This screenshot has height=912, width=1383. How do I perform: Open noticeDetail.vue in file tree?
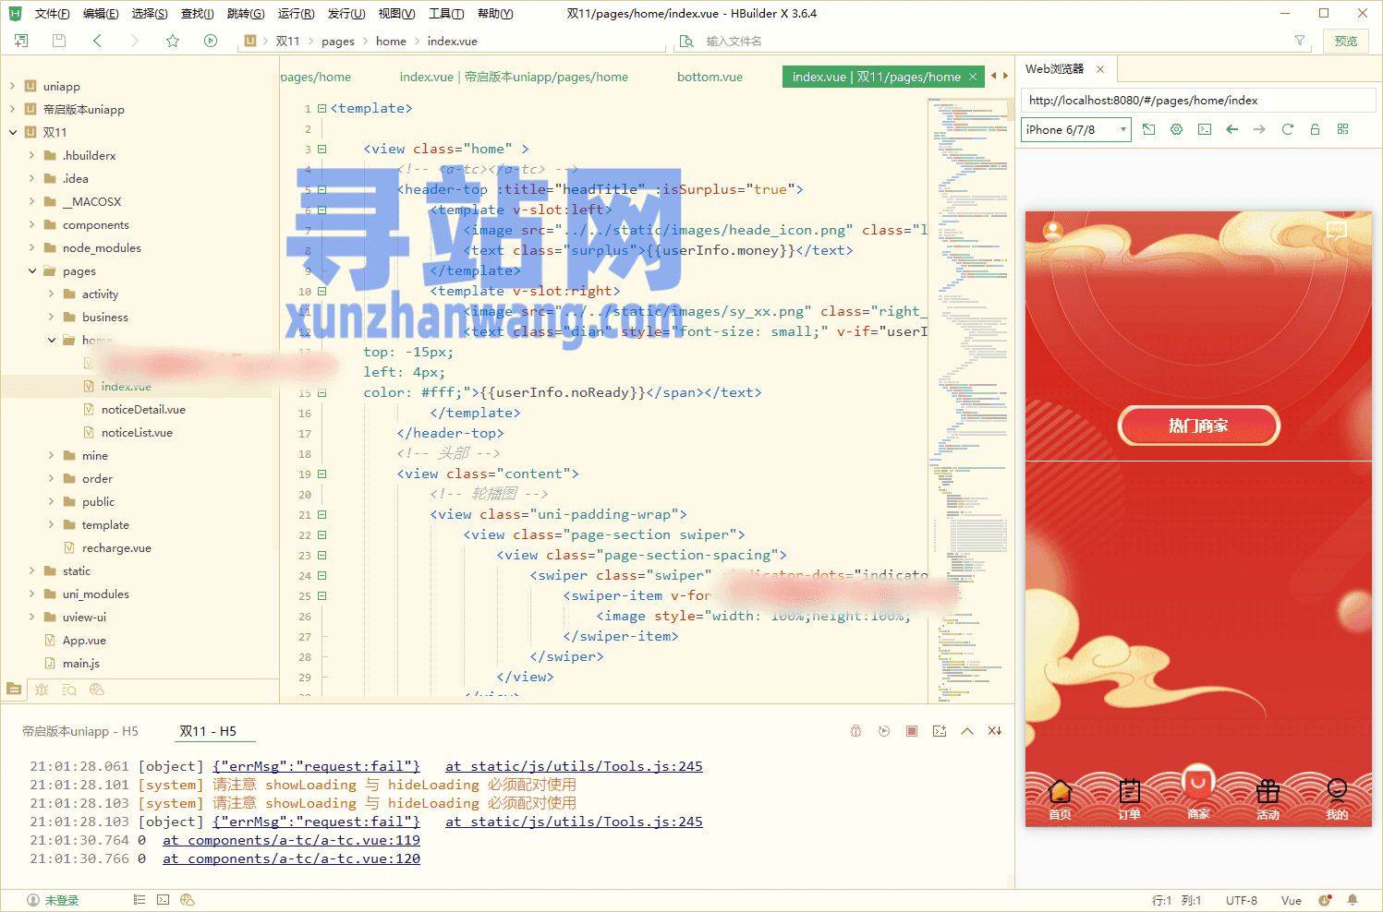tap(143, 409)
